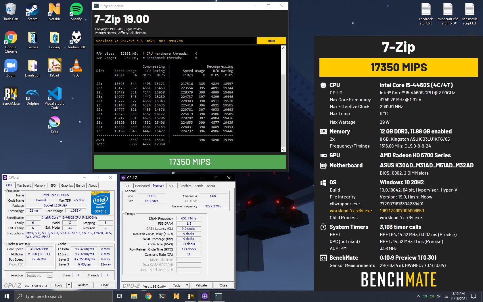Image resolution: width=483 pixels, height=302 pixels.
Task: Switch to Chrome in the taskbar
Action: point(148,296)
